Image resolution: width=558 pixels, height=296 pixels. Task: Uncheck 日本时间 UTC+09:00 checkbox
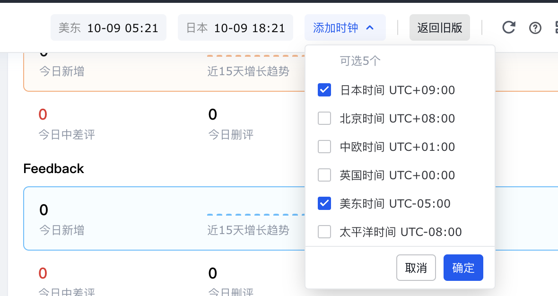coord(324,90)
